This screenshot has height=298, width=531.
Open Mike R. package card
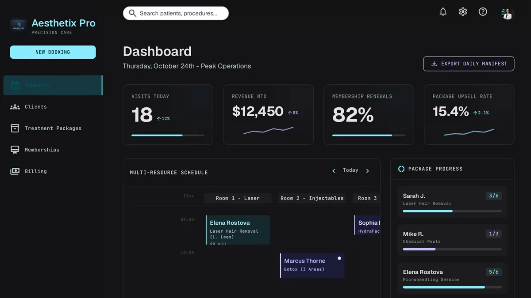point(452,240)
